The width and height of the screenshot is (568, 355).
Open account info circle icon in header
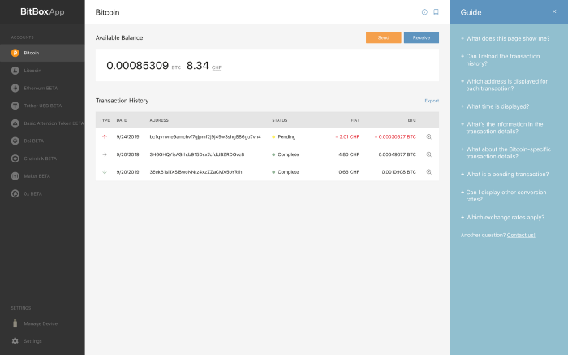[424, 12]
